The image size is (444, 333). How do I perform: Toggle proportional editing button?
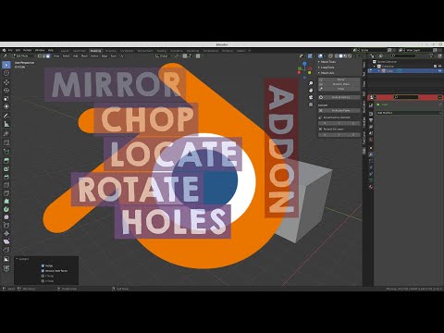pyautogui.click(x=198, y=56)
